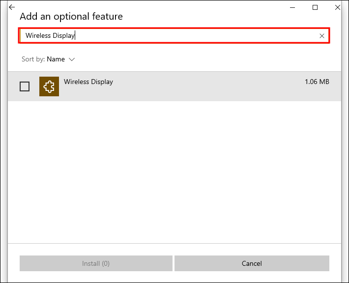Maximize the optional feature window

point(315,7)
